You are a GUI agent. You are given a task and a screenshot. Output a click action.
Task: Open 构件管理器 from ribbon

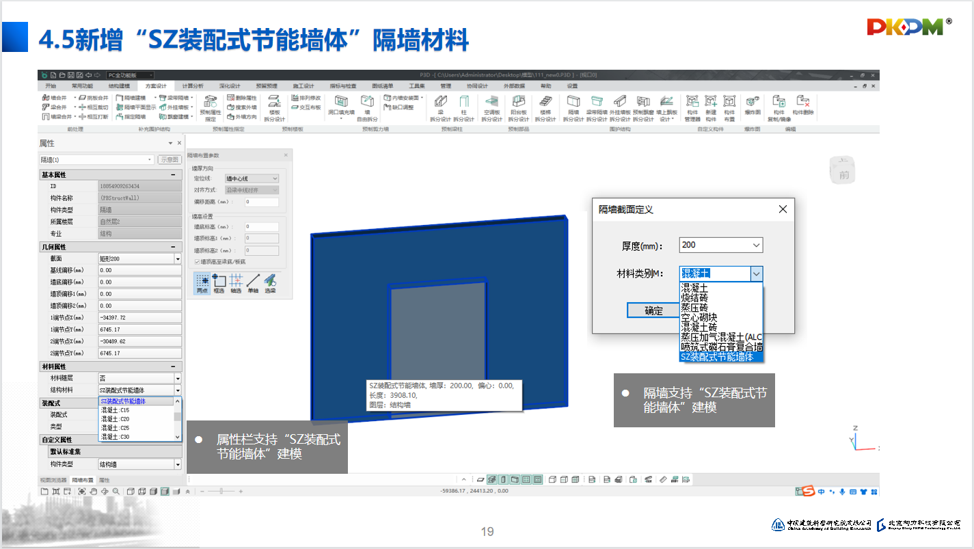click(692, 101)
